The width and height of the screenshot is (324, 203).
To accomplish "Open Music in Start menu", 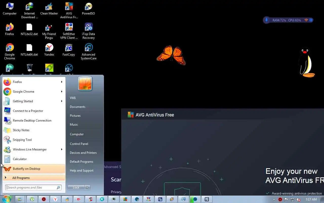I will click(x=74, y=125).
